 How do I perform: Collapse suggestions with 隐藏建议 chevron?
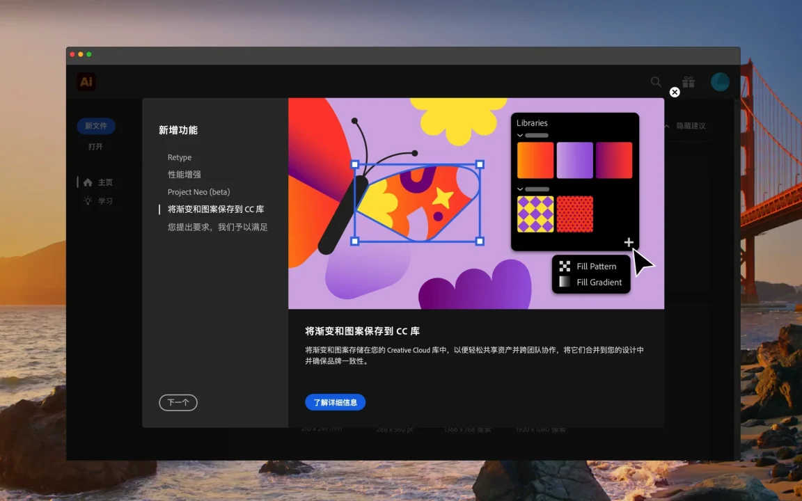pyautogui.click(x=666, y=126)
